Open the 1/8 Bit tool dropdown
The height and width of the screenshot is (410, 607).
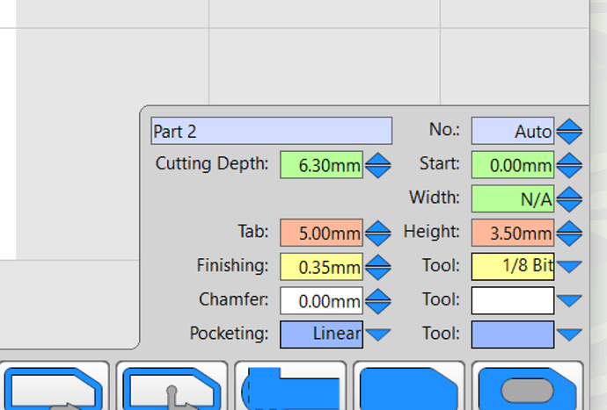(x=569, y=267)
